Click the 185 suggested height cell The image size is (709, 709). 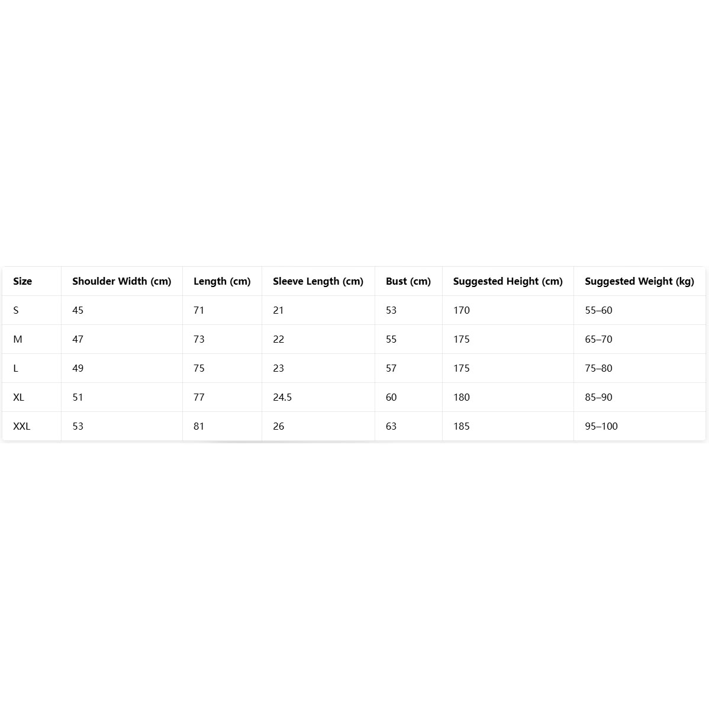(x=461, y=426)
